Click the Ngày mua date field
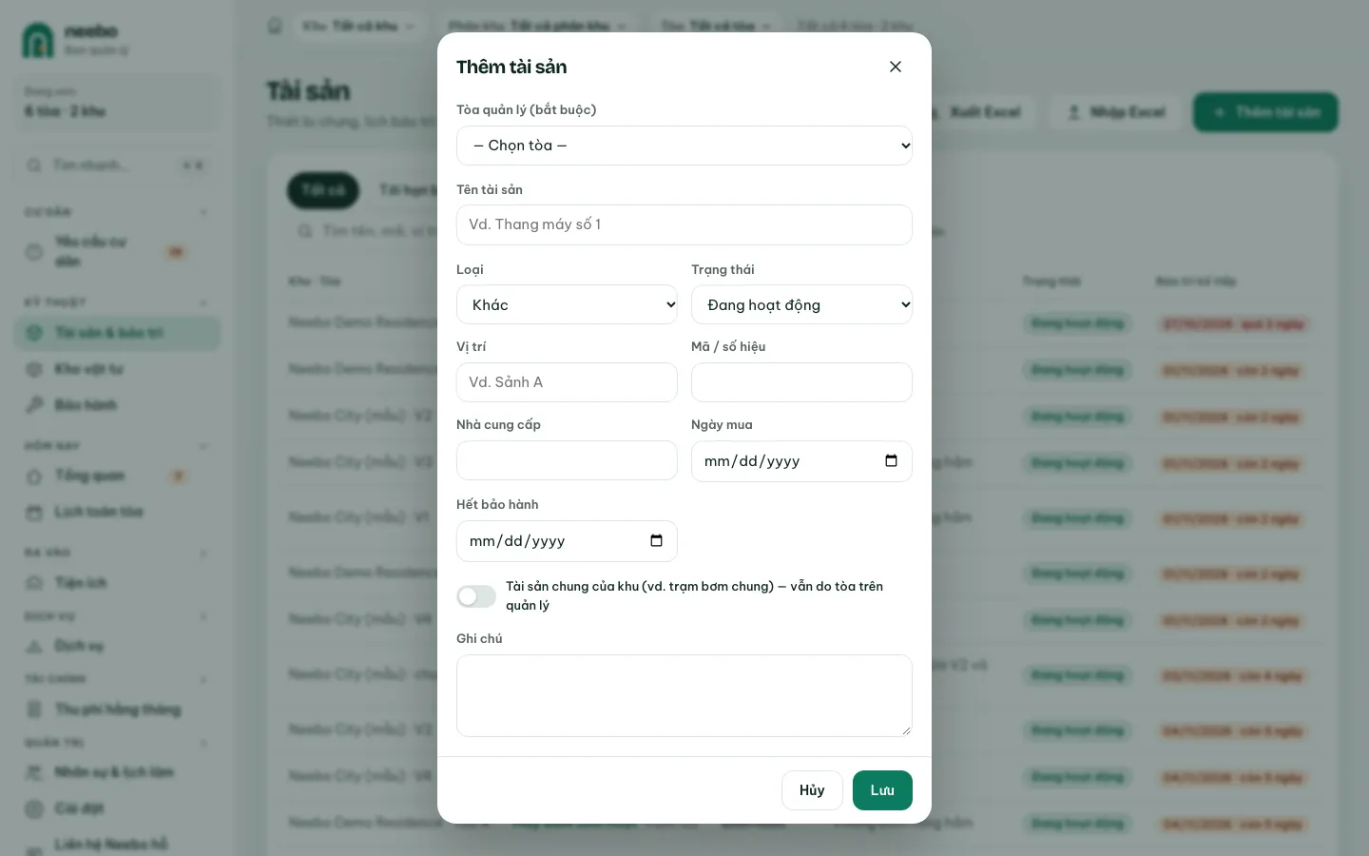This screenshot has width=1369, height=856. pos(801,461)
